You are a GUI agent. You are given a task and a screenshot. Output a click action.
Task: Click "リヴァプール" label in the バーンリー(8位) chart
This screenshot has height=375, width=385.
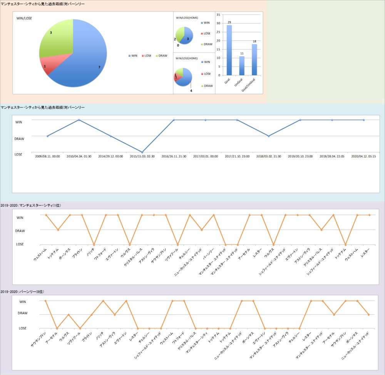[74, 338]
